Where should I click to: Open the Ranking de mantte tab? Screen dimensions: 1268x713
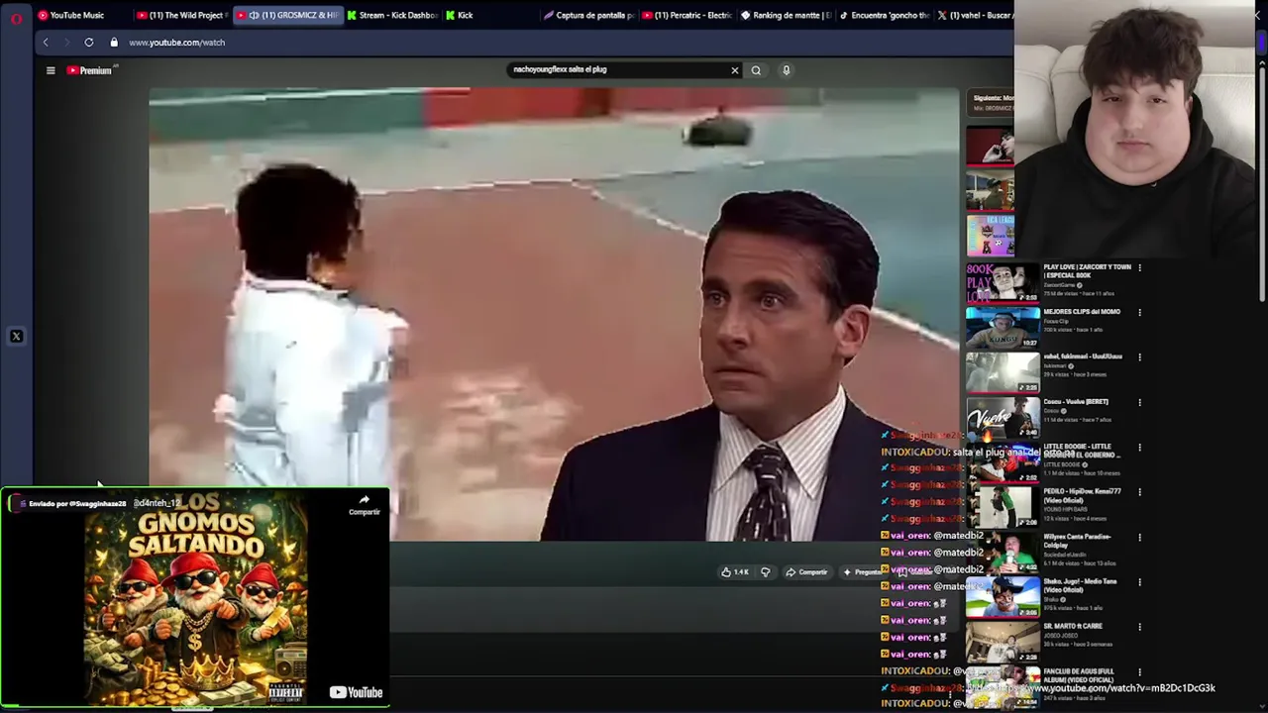click(x=786, y=15)
